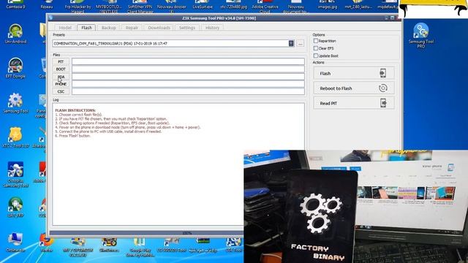Open the Samsung Tool PRO desktop icon
This screenshot has height=263, width=468.
pyautogui.click(x=421, y=35)
